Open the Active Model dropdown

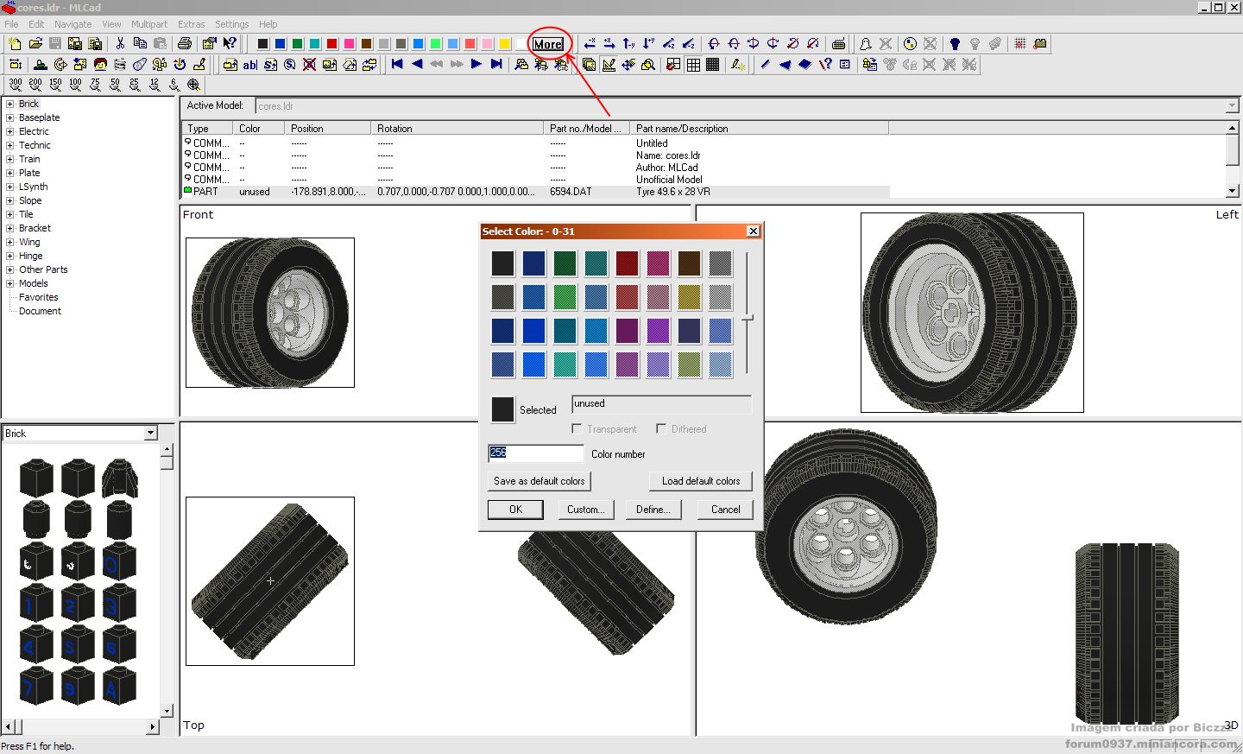[1233, 106]
